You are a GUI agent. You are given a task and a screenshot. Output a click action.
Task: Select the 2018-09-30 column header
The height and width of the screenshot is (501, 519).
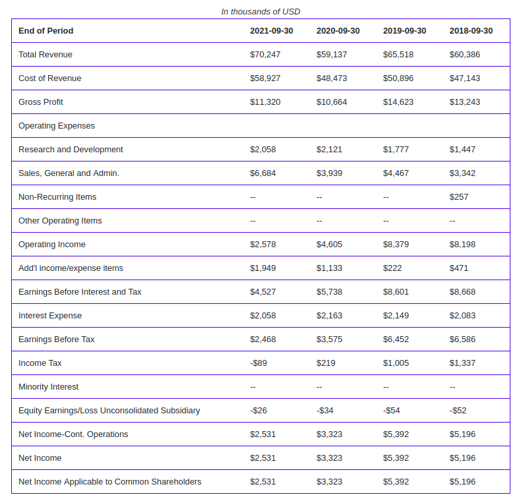(471, 31)
